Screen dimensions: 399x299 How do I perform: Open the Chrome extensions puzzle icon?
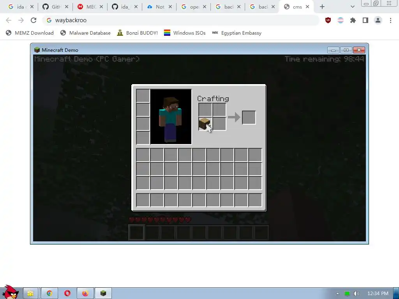pyautogui.click(x=353, y=20)
